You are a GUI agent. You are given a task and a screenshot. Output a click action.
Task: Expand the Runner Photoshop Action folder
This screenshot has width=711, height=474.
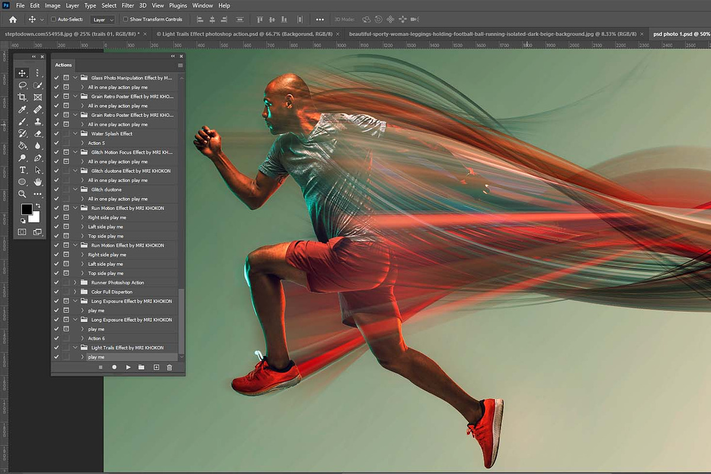coord(75,282)
